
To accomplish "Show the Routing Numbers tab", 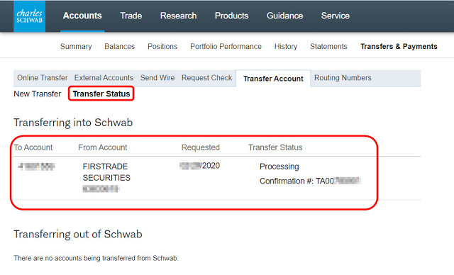I will click(343, 78).
